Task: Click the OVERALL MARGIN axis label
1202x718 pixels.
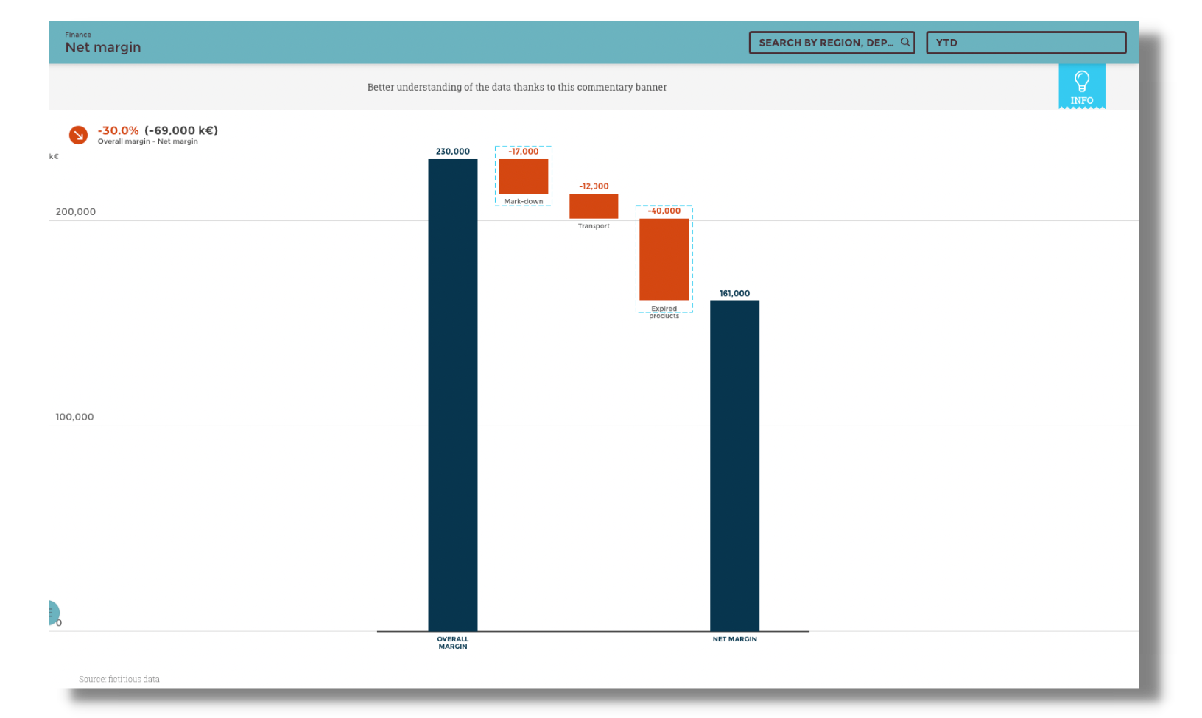Action: click(x=452, y=643)
